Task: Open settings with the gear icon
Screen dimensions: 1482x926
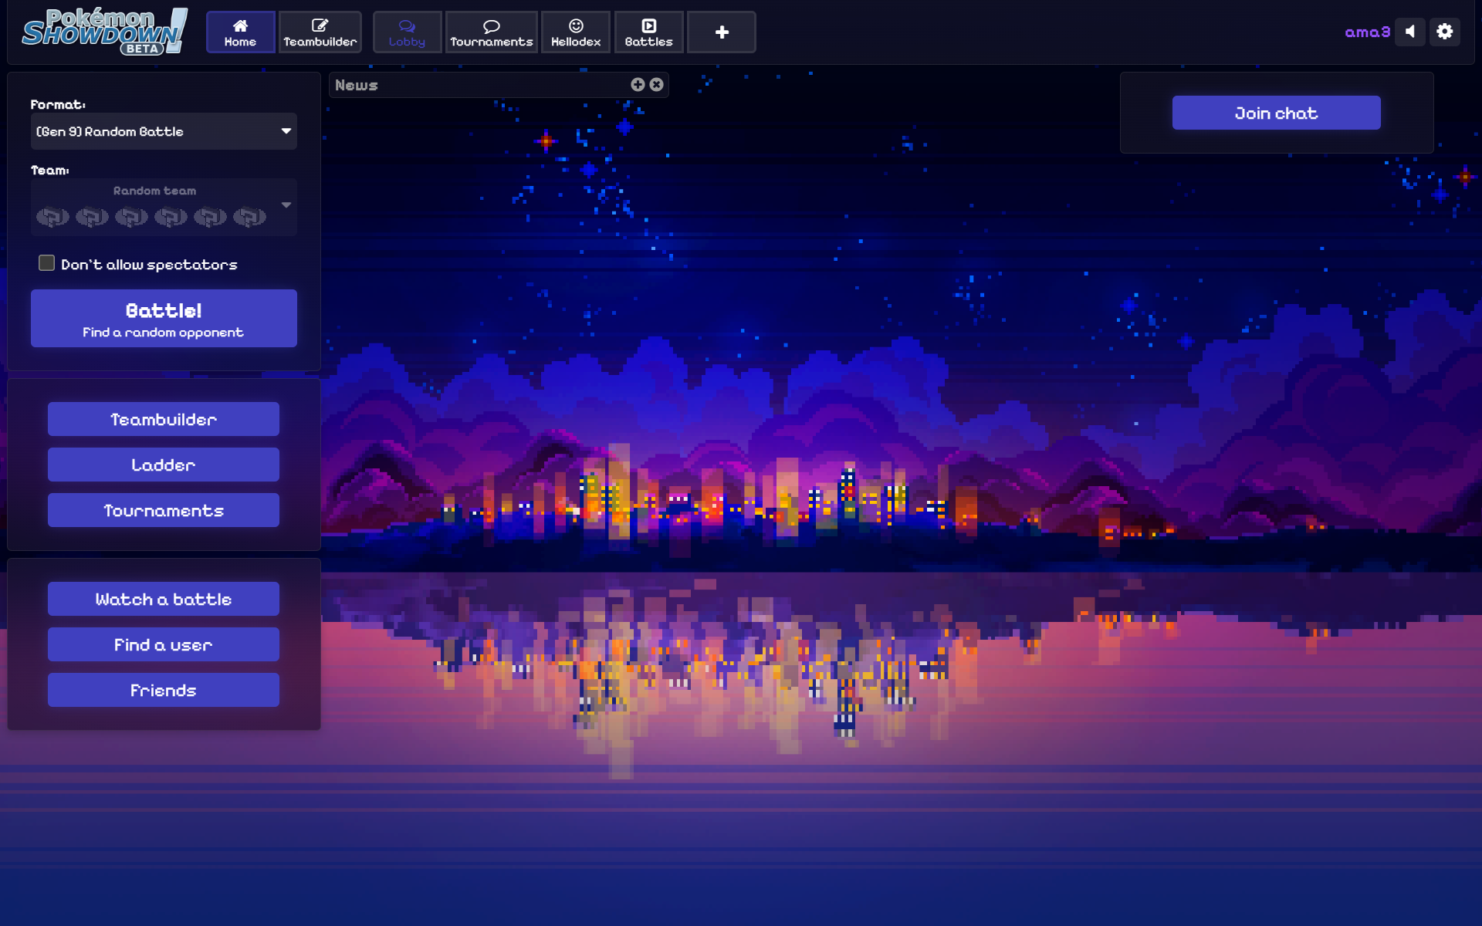Action: pyautogui.click(x=1445, y=32)
